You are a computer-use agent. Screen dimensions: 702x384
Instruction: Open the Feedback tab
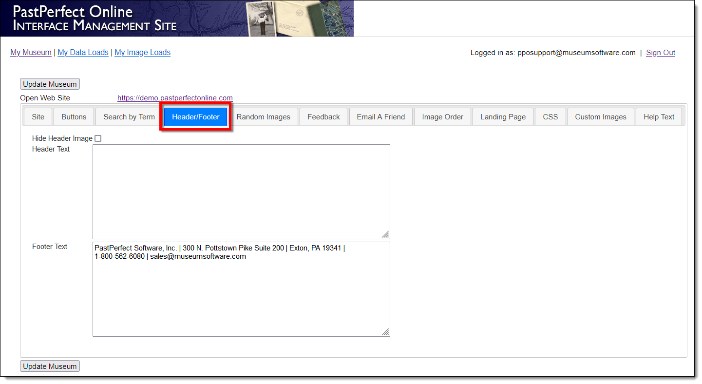pos(323,117)
